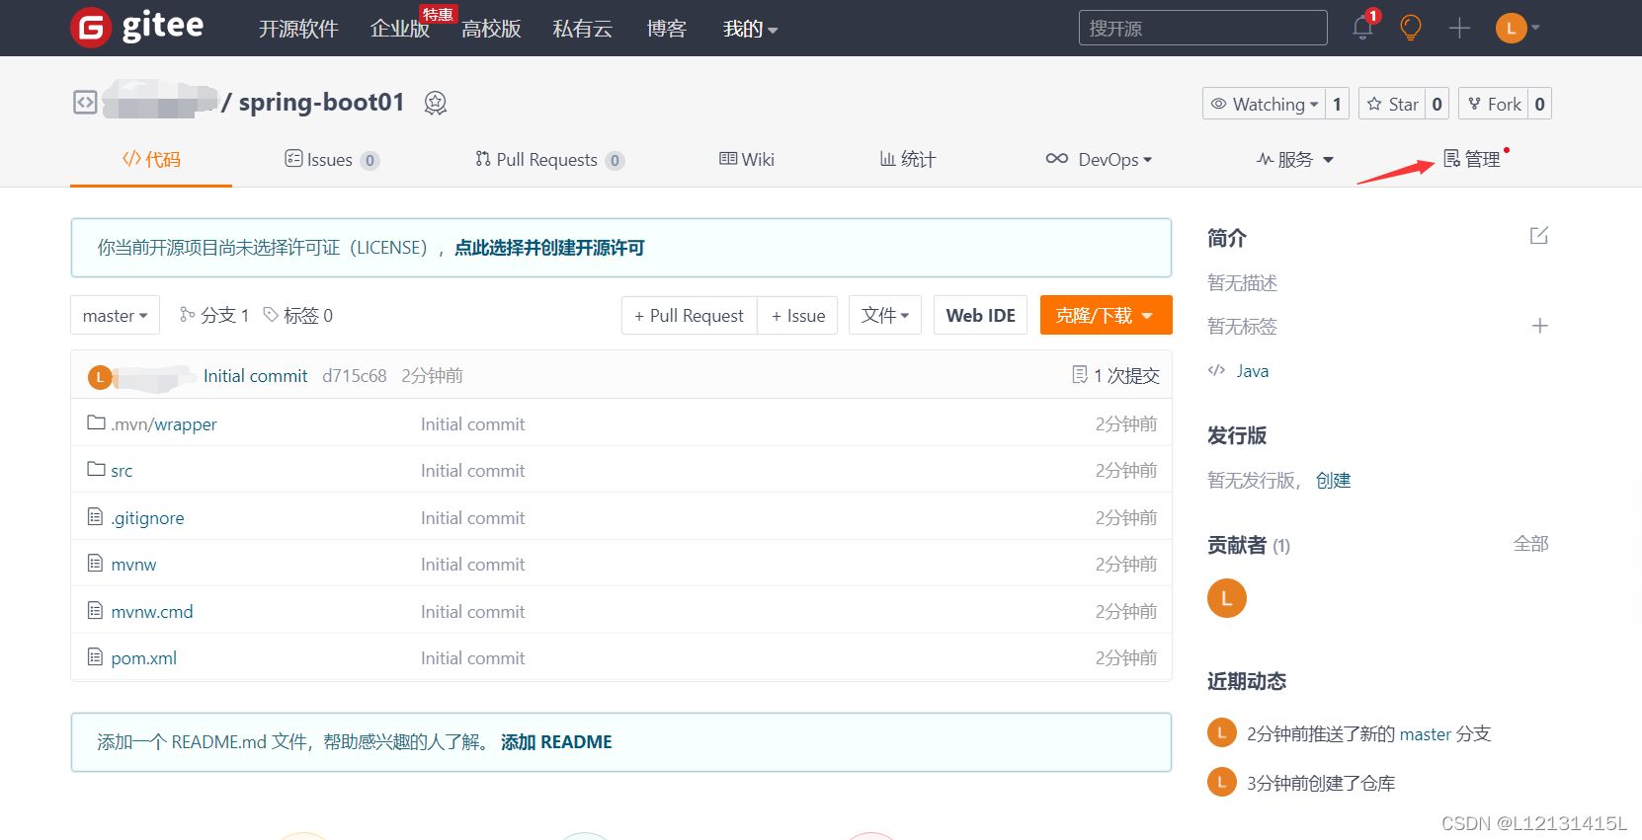Expand the 服务 dropdown tab
The height and width of the screenshot is (840, 1642).
click(1295, 159)
